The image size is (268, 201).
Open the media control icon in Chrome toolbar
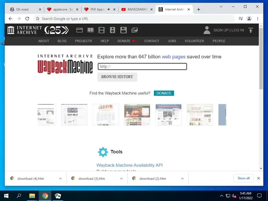pos(241,19)
